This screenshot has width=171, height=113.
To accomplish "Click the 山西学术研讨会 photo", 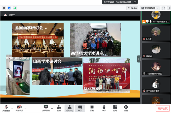I will point(57,71).
